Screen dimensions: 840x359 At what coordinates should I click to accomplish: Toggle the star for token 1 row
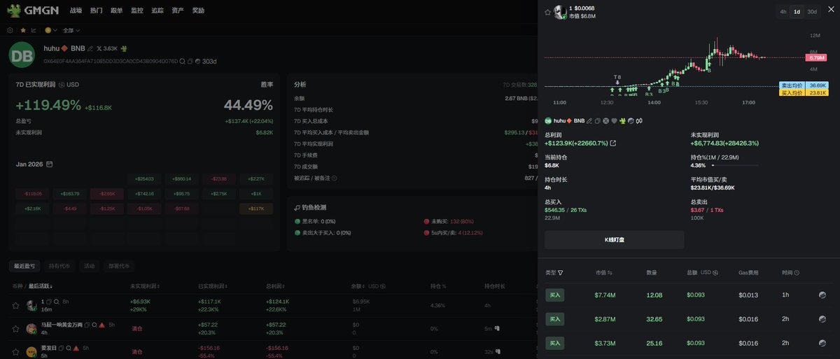(x=15, y=304)
